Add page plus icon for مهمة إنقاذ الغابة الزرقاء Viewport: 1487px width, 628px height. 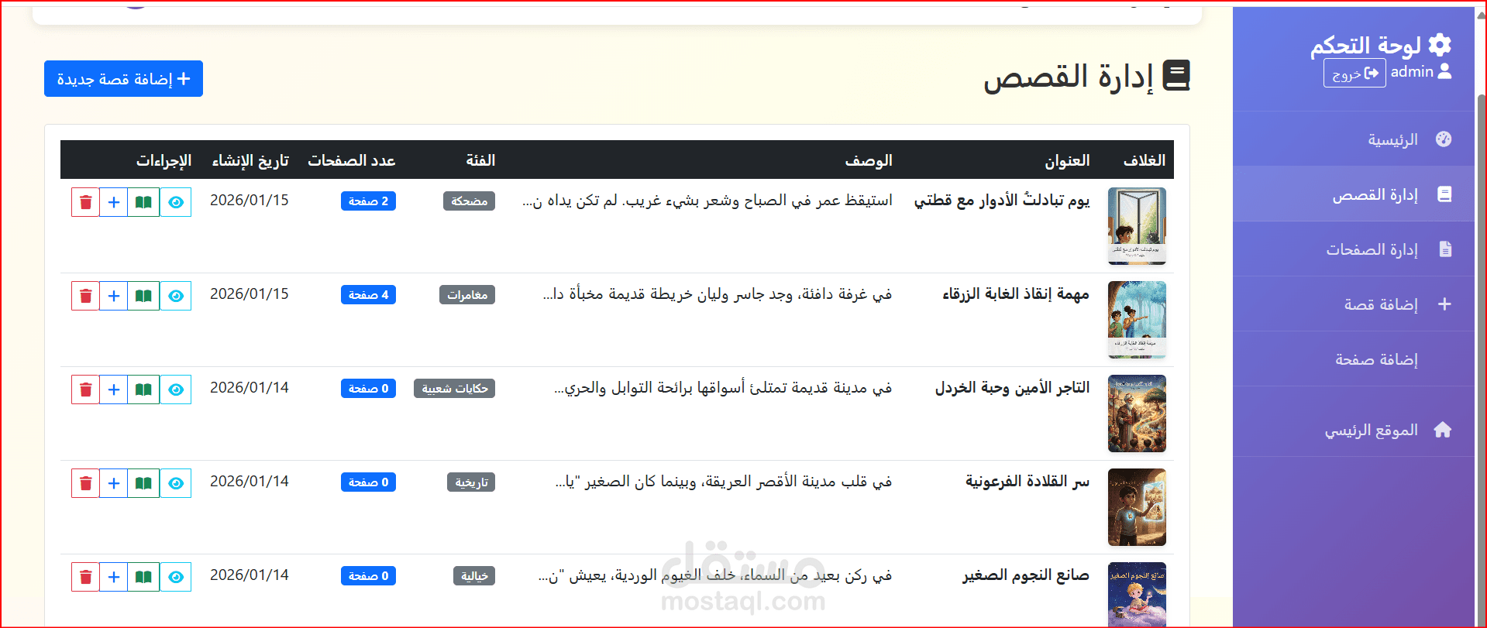point(114,296)
